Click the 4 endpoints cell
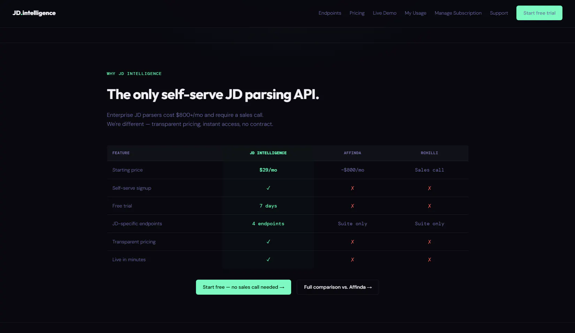This screenshot has width=575, height=333. click(268, 224)
